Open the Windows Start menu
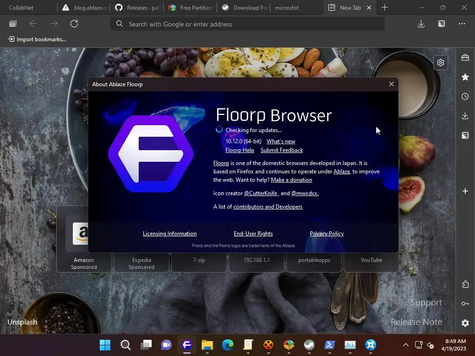The width and height of the screenshot is (475, 356). (105, 345)
